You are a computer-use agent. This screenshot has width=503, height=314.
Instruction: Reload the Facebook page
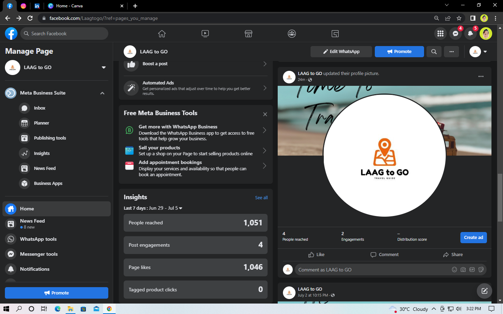(30, 18)
